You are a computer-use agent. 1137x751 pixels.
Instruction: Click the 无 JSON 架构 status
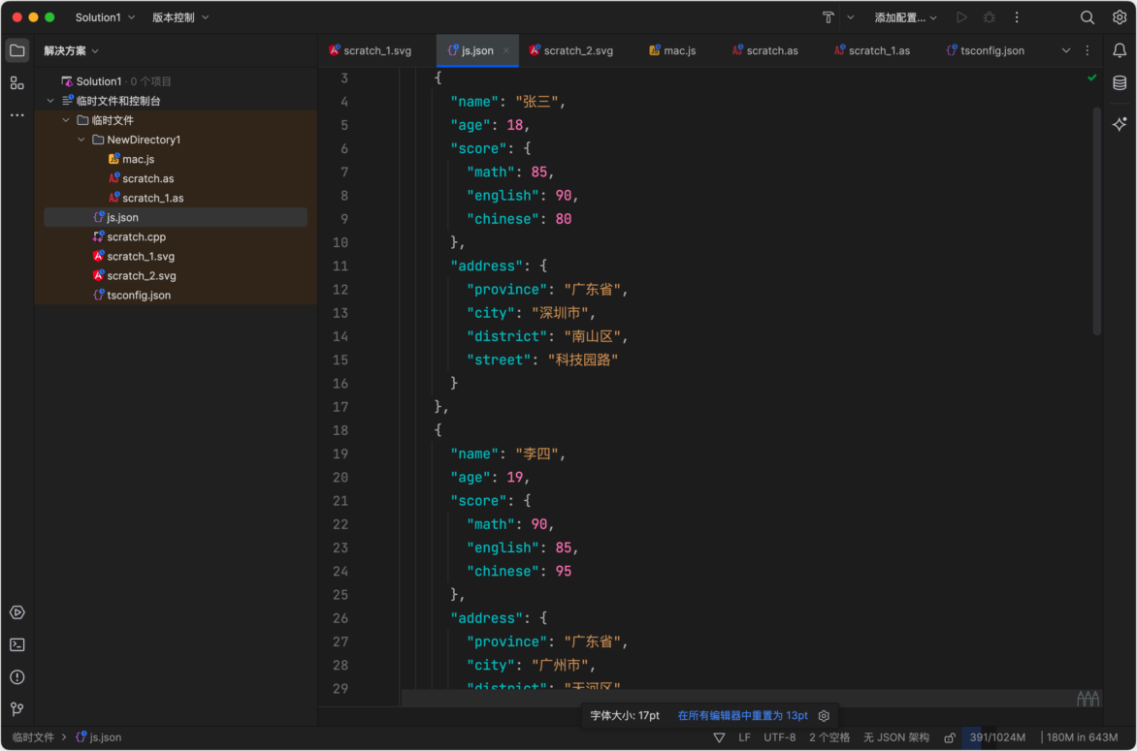click(x=896, y=738)
